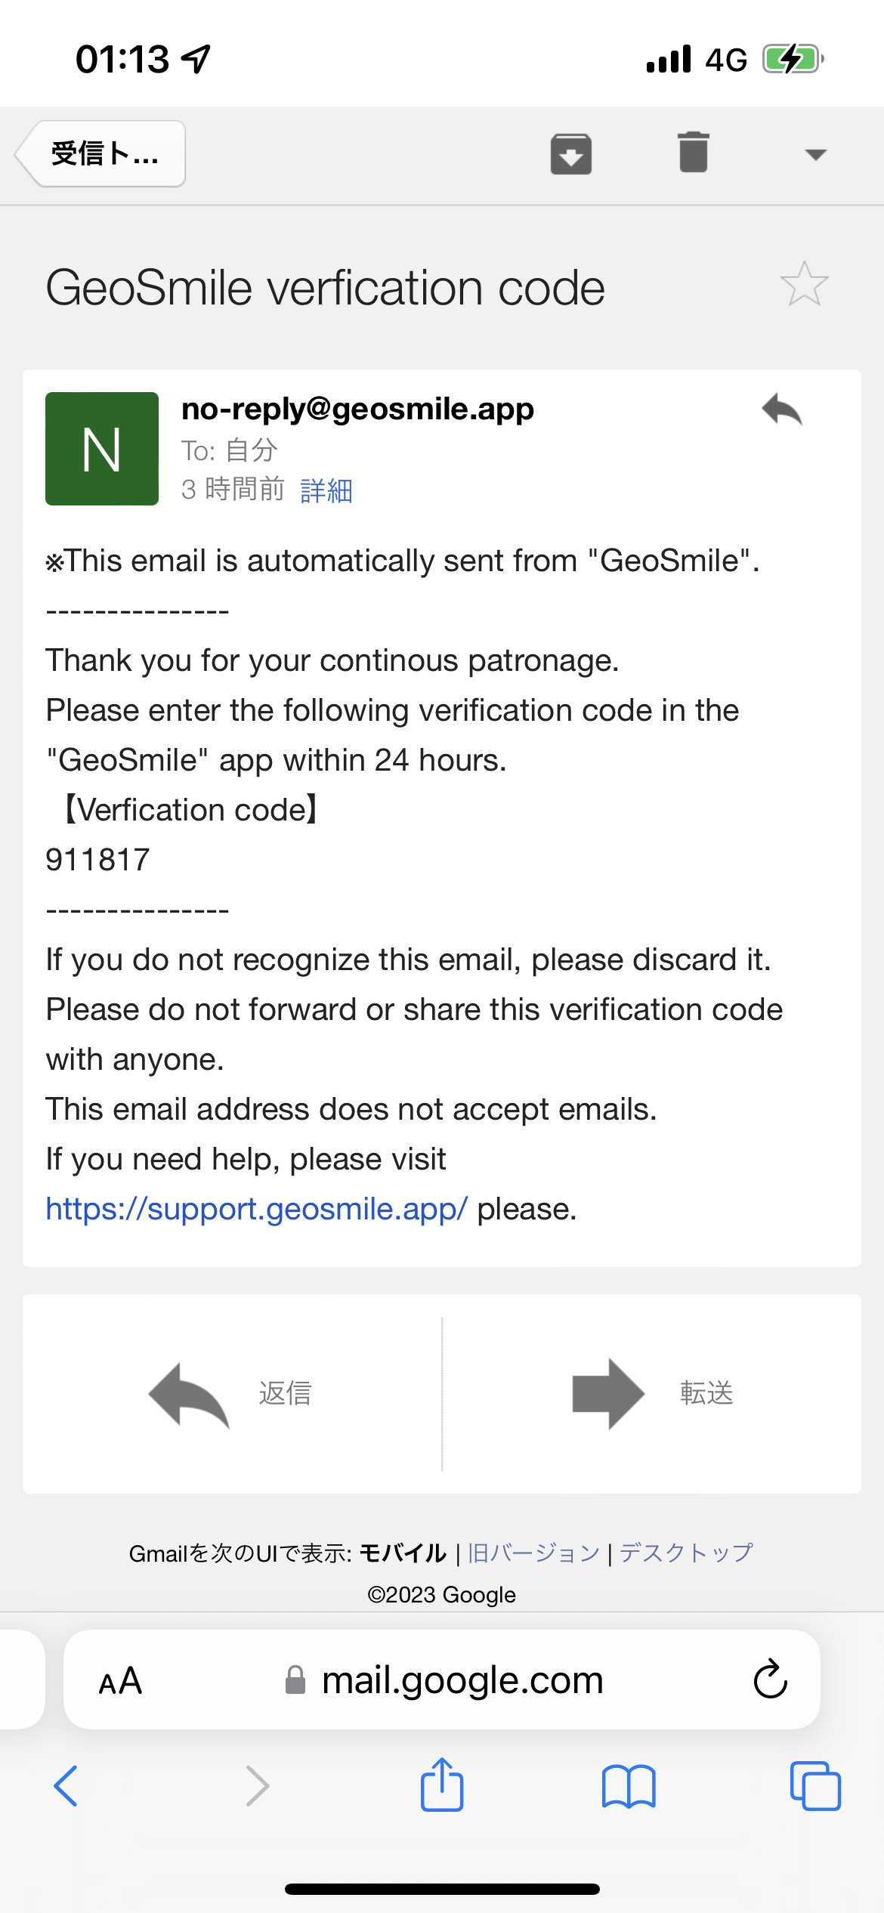
Task: Go back to the inbox with 受信ト… button
Action: 101,153
